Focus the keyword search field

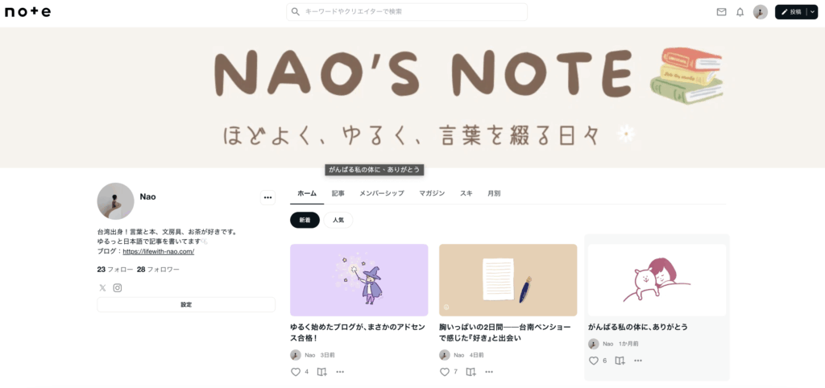coord(407,11)
